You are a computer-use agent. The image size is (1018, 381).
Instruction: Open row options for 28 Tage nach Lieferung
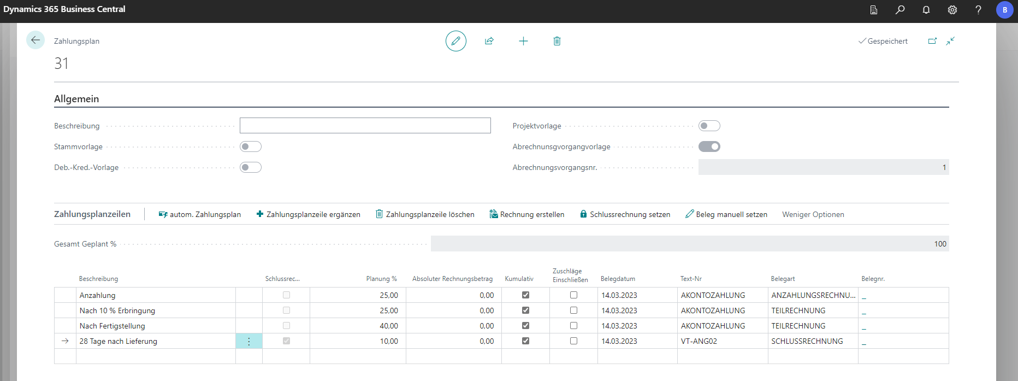249,341
